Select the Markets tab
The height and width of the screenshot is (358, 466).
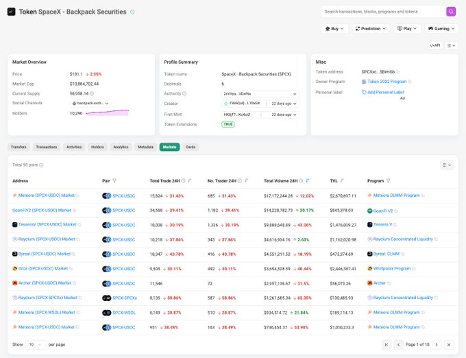tap(169, 147)
